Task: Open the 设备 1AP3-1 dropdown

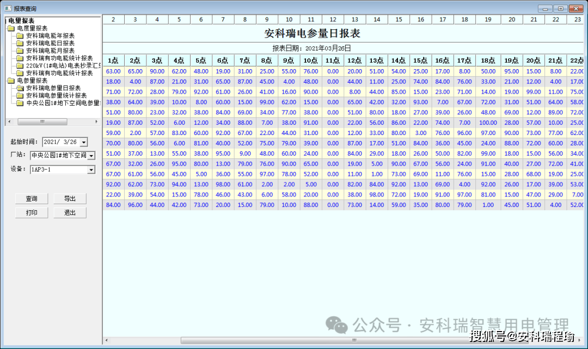Action: 91,170
